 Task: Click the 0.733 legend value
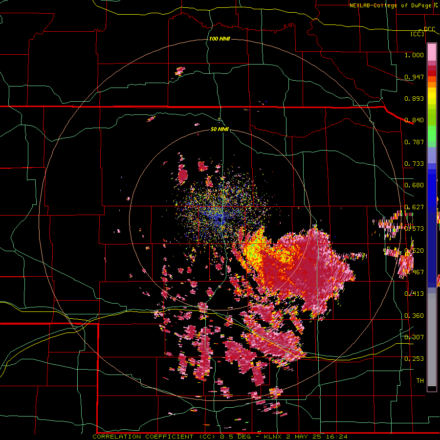click(x=414, y=164)
